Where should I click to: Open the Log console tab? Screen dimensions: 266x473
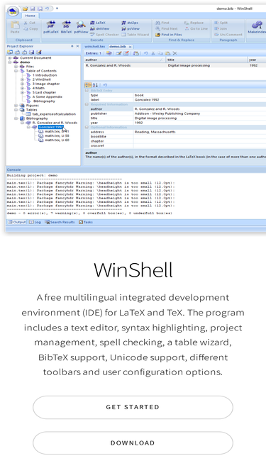[x=35, y=222]
